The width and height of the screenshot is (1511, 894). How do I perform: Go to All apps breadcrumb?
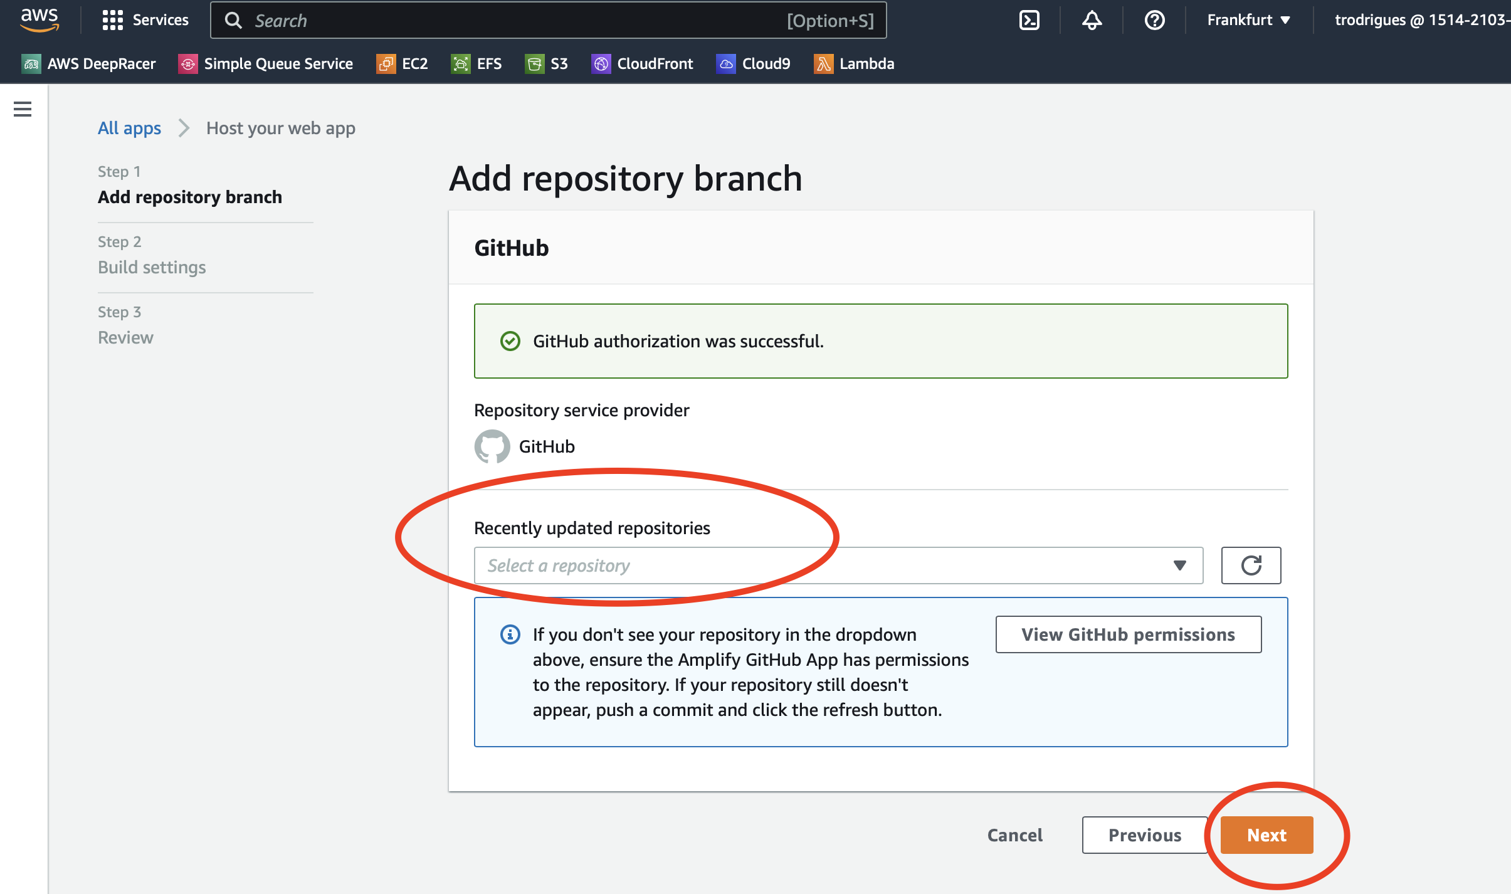tap(129, 128)
